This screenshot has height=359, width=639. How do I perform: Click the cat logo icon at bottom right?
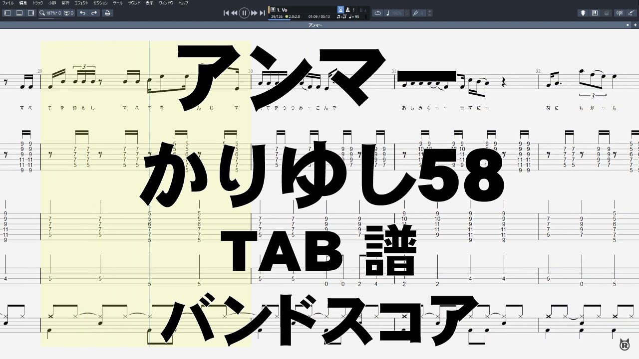tap(624, 344)
